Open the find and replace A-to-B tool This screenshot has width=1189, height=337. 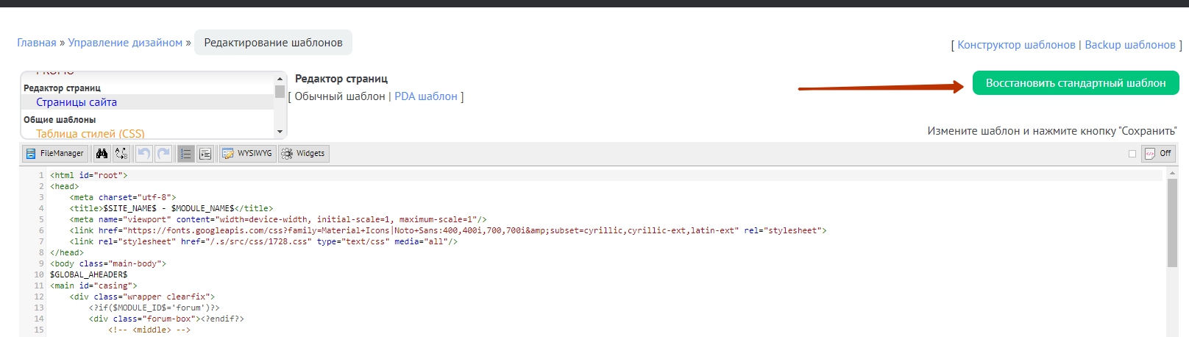(x=121, y=154)
